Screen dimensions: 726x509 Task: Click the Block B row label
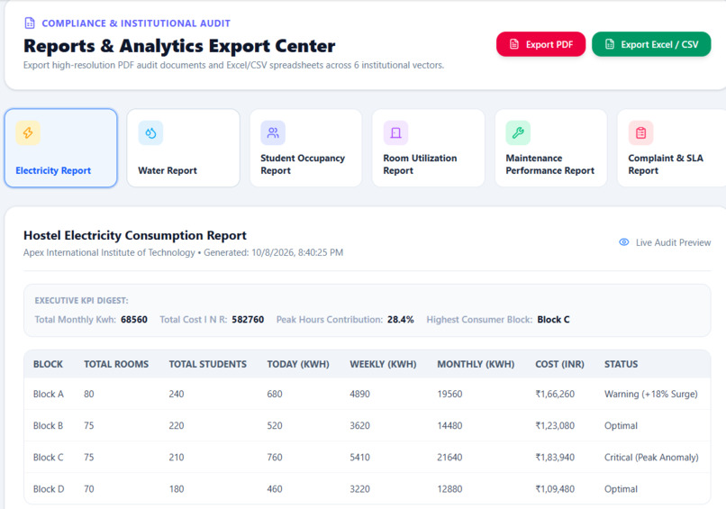[48, 425]
